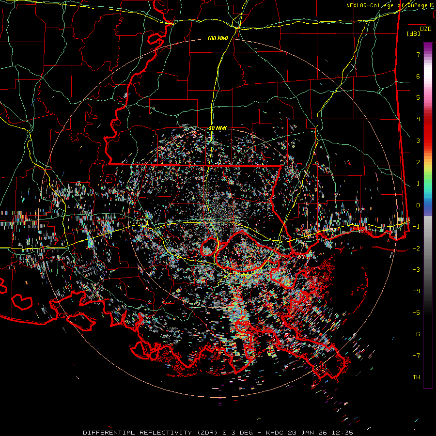This screenshot has width=436, height=436.
Task: Click the 6 dB scale value
Action: pyautogui.click(x=418, y=76)
